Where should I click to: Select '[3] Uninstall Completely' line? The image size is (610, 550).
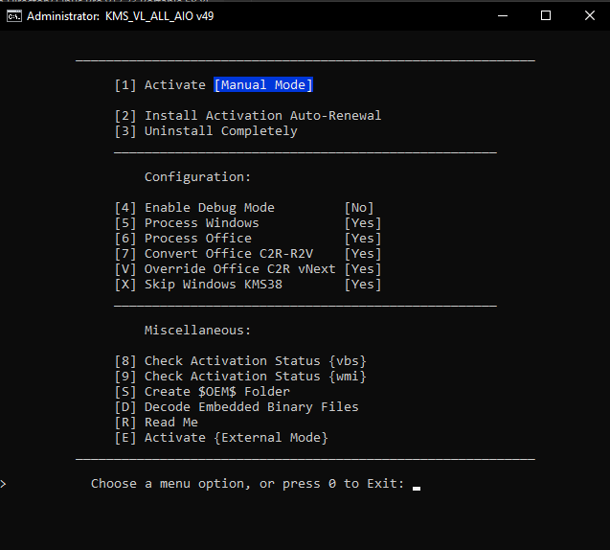click(206, 130)
